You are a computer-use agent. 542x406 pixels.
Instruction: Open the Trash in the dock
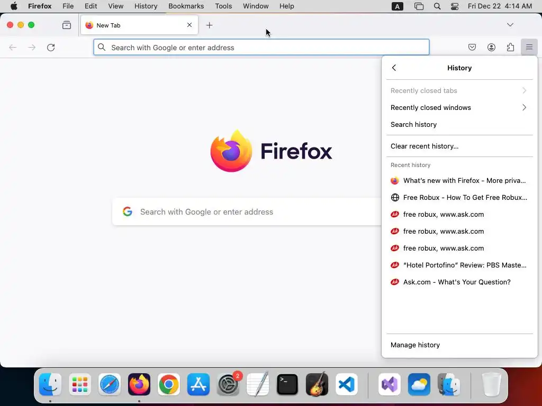point(491,384)
